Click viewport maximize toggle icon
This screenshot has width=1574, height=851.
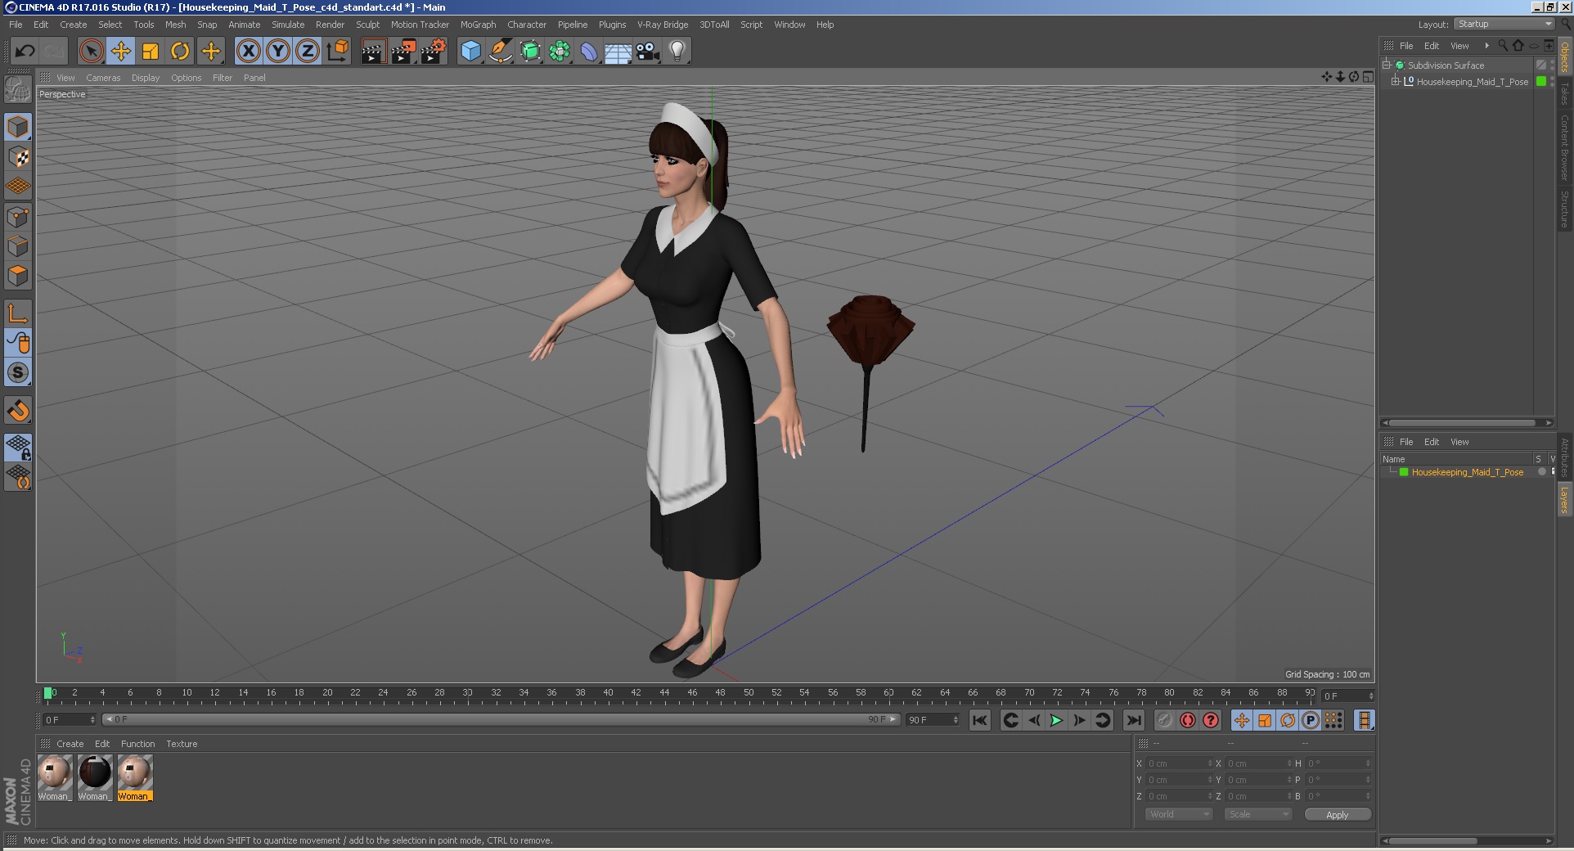[1368, 77]
